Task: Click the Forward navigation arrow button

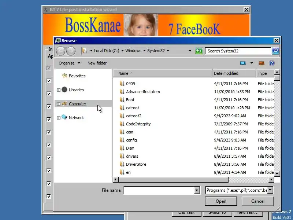Action: pyautogui.click(x=71, y=51)
